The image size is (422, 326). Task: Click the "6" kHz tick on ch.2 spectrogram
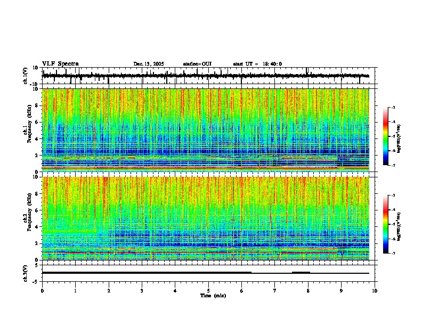click(x=37, y=210)
